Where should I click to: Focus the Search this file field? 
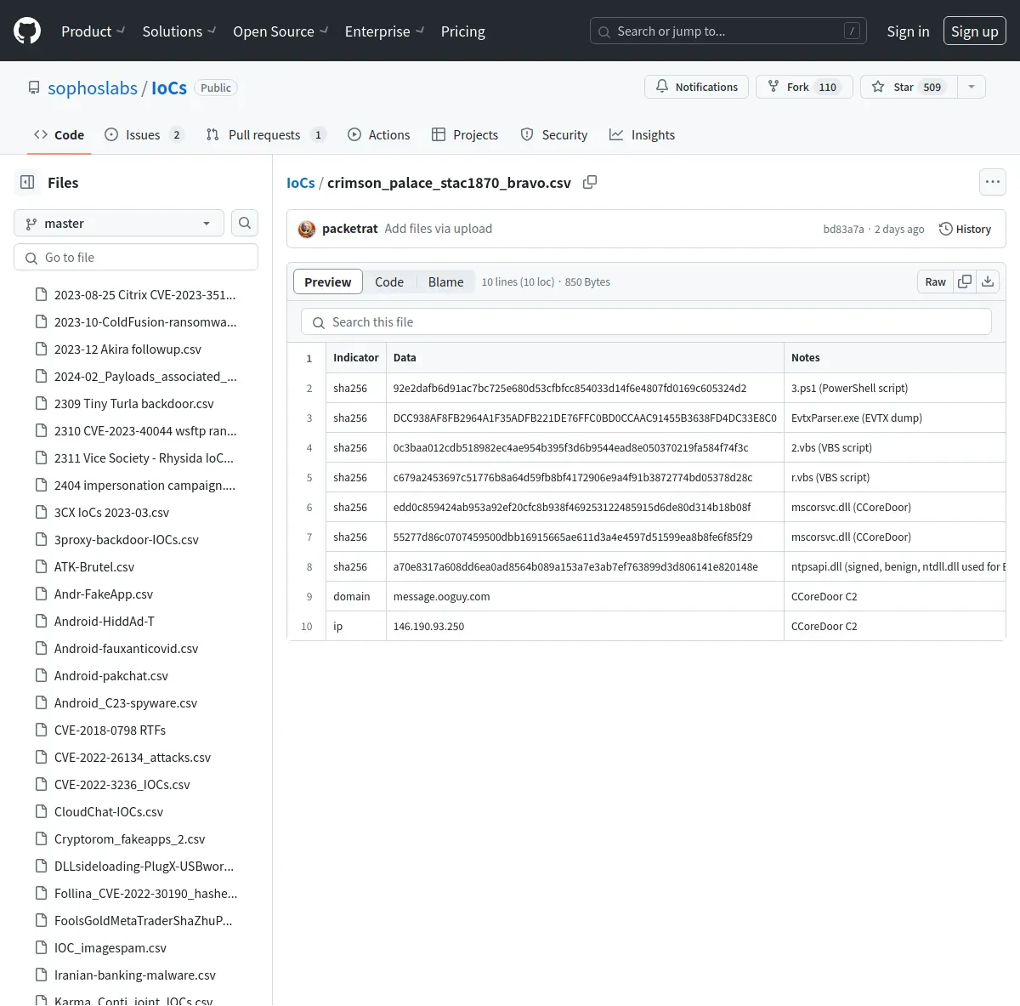coord(646,322)
